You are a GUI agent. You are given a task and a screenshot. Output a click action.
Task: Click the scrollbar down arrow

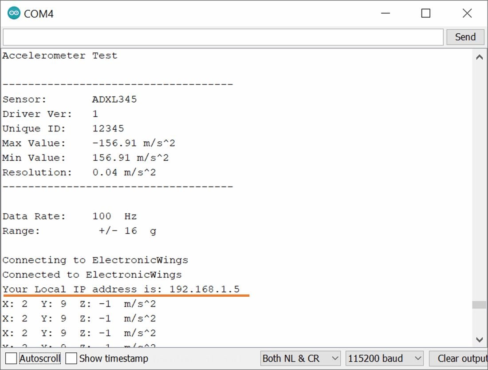pyautogui.click(x=480, y=340)
